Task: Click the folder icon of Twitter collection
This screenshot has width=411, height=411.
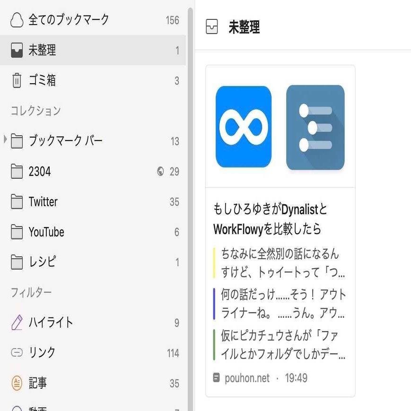Action: click(17, 201)
